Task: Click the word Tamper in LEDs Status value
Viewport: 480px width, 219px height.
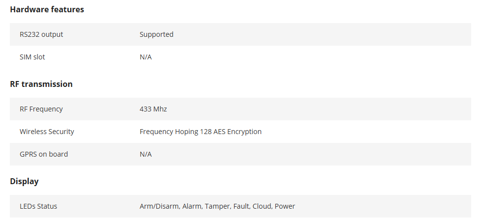Action: coord(218,206)
